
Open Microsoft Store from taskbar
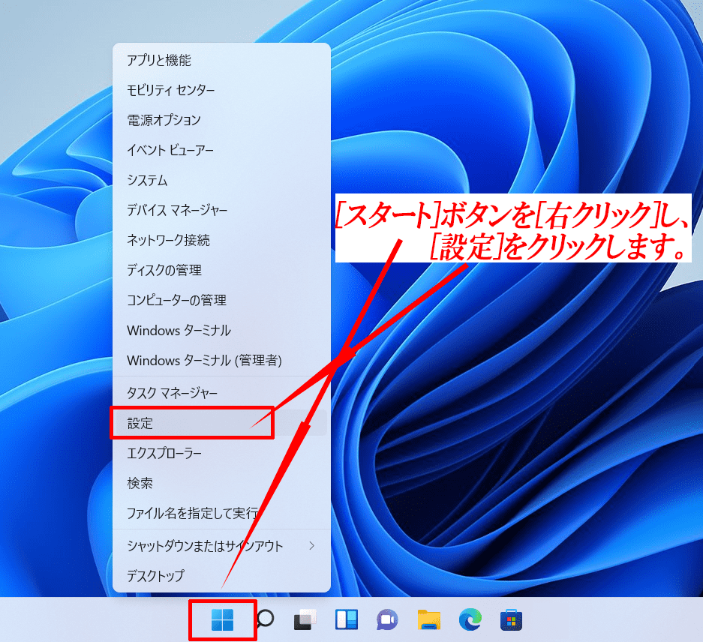pos(512,619)
